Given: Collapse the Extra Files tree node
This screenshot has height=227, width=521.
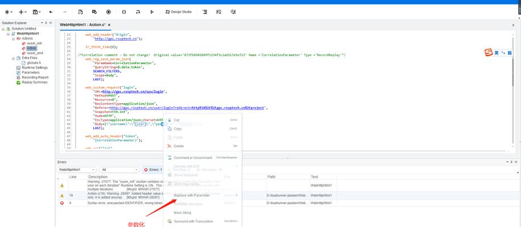Looking at the screenshot, I should click(13, 58).
